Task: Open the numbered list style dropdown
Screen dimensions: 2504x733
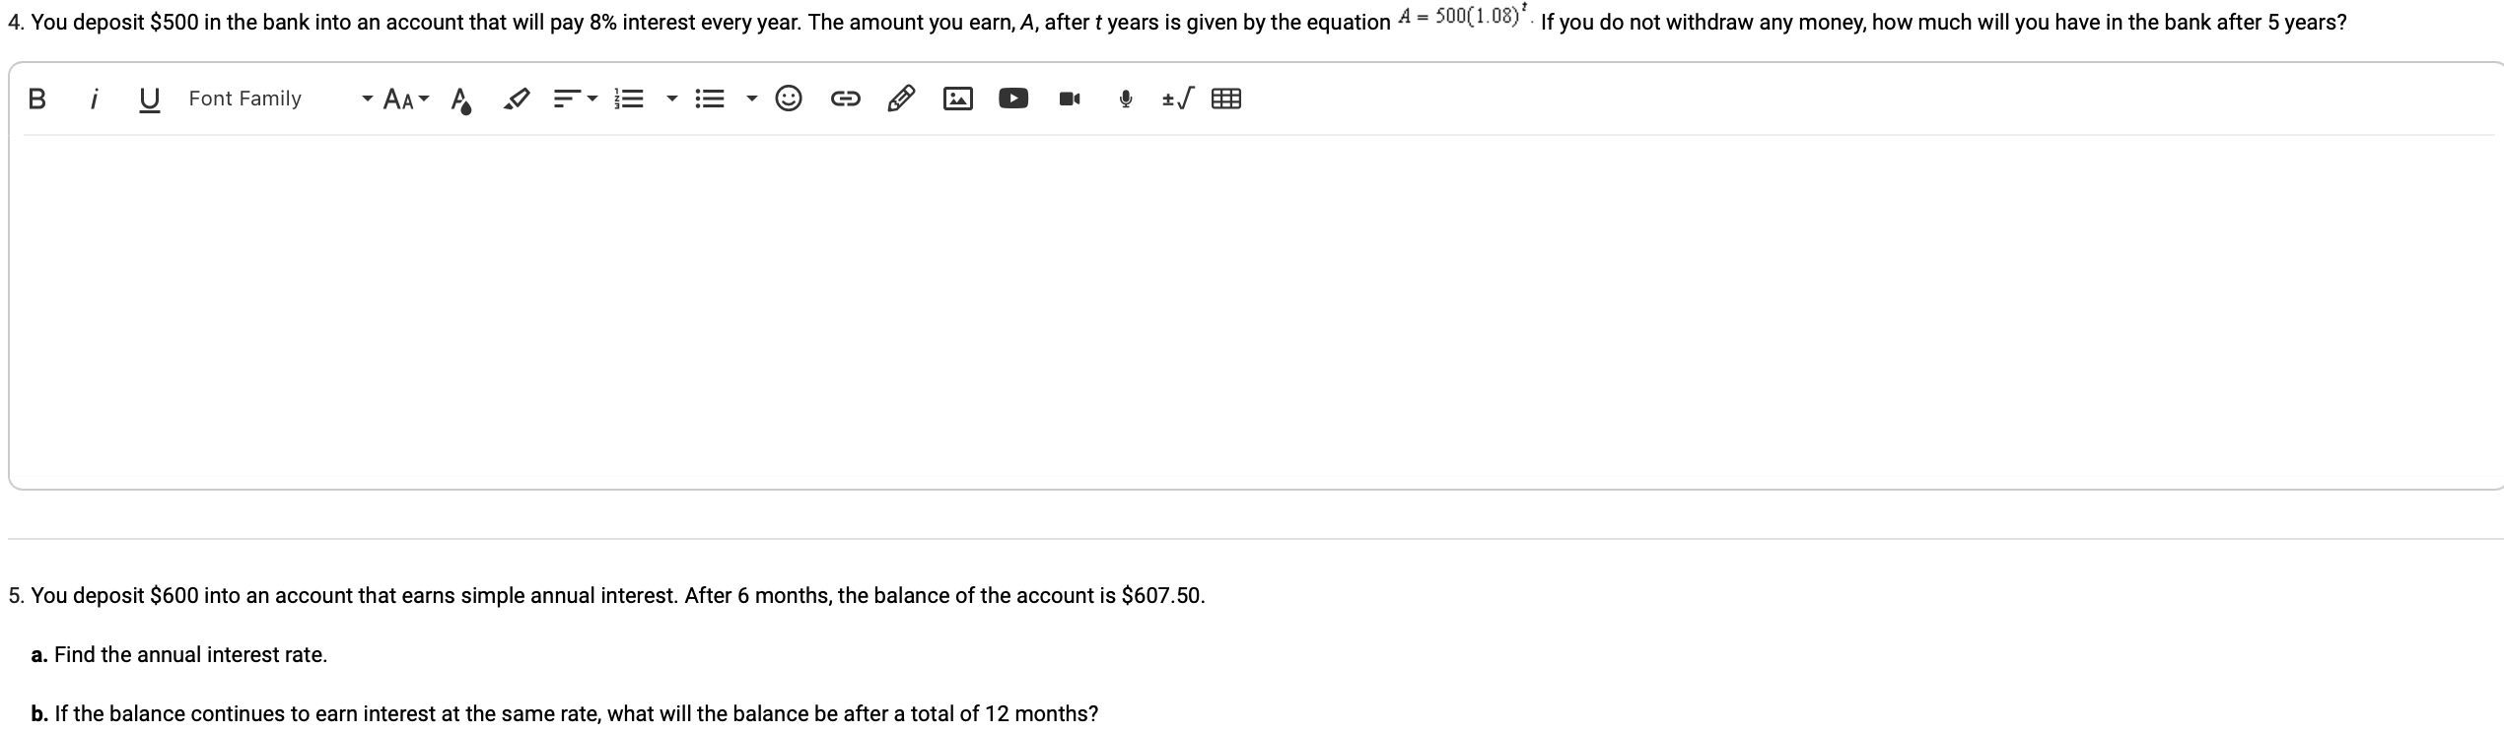Action: pyautogui.click(x=670, y=98)
